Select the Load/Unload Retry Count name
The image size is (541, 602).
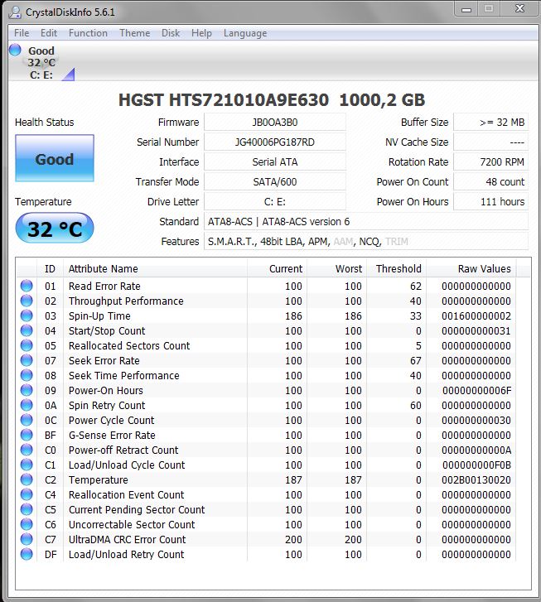[127, 555]
